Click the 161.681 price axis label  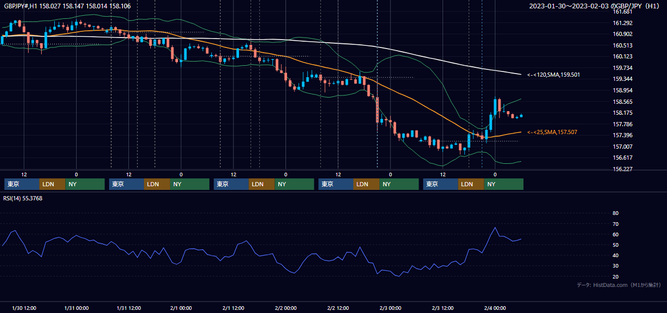(x=622, y=11)
